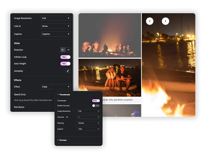Toggle the Auto Height switch
Viewport: 205px width, 153px height.
tap(65, 64)
